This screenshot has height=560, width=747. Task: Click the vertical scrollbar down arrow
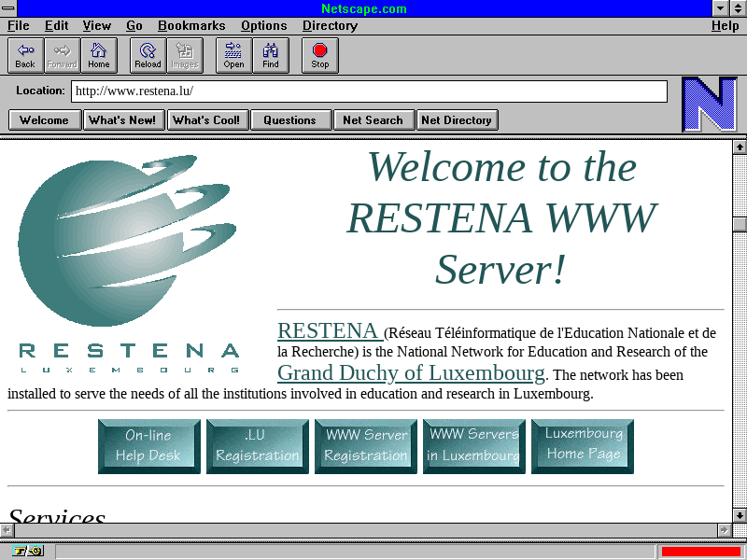click(740, 514)
